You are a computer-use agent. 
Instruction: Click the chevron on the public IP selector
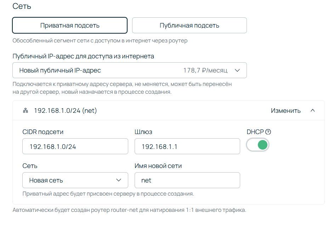[237, 70]
